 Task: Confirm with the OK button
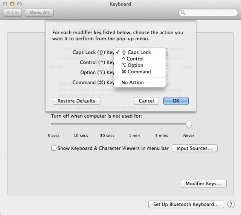pos(176,101)
